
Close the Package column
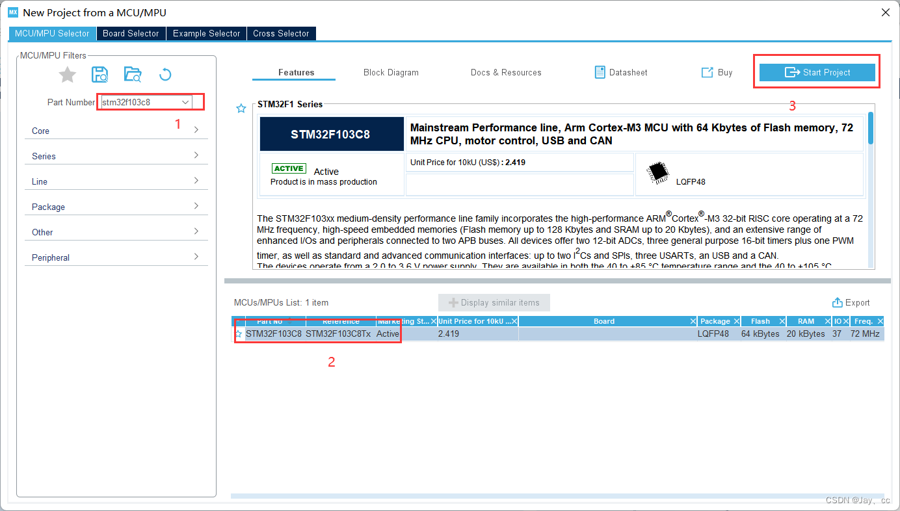[737, 321]
